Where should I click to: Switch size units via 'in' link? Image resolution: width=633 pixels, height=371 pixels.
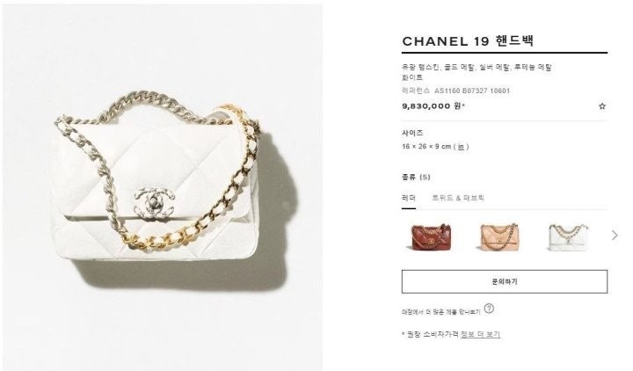click(x=461, y=147)
